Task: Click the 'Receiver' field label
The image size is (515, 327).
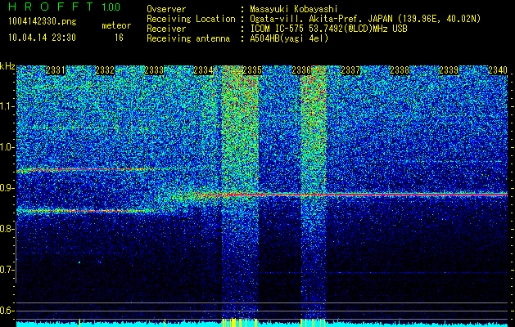Action: (x=166, y=29)
